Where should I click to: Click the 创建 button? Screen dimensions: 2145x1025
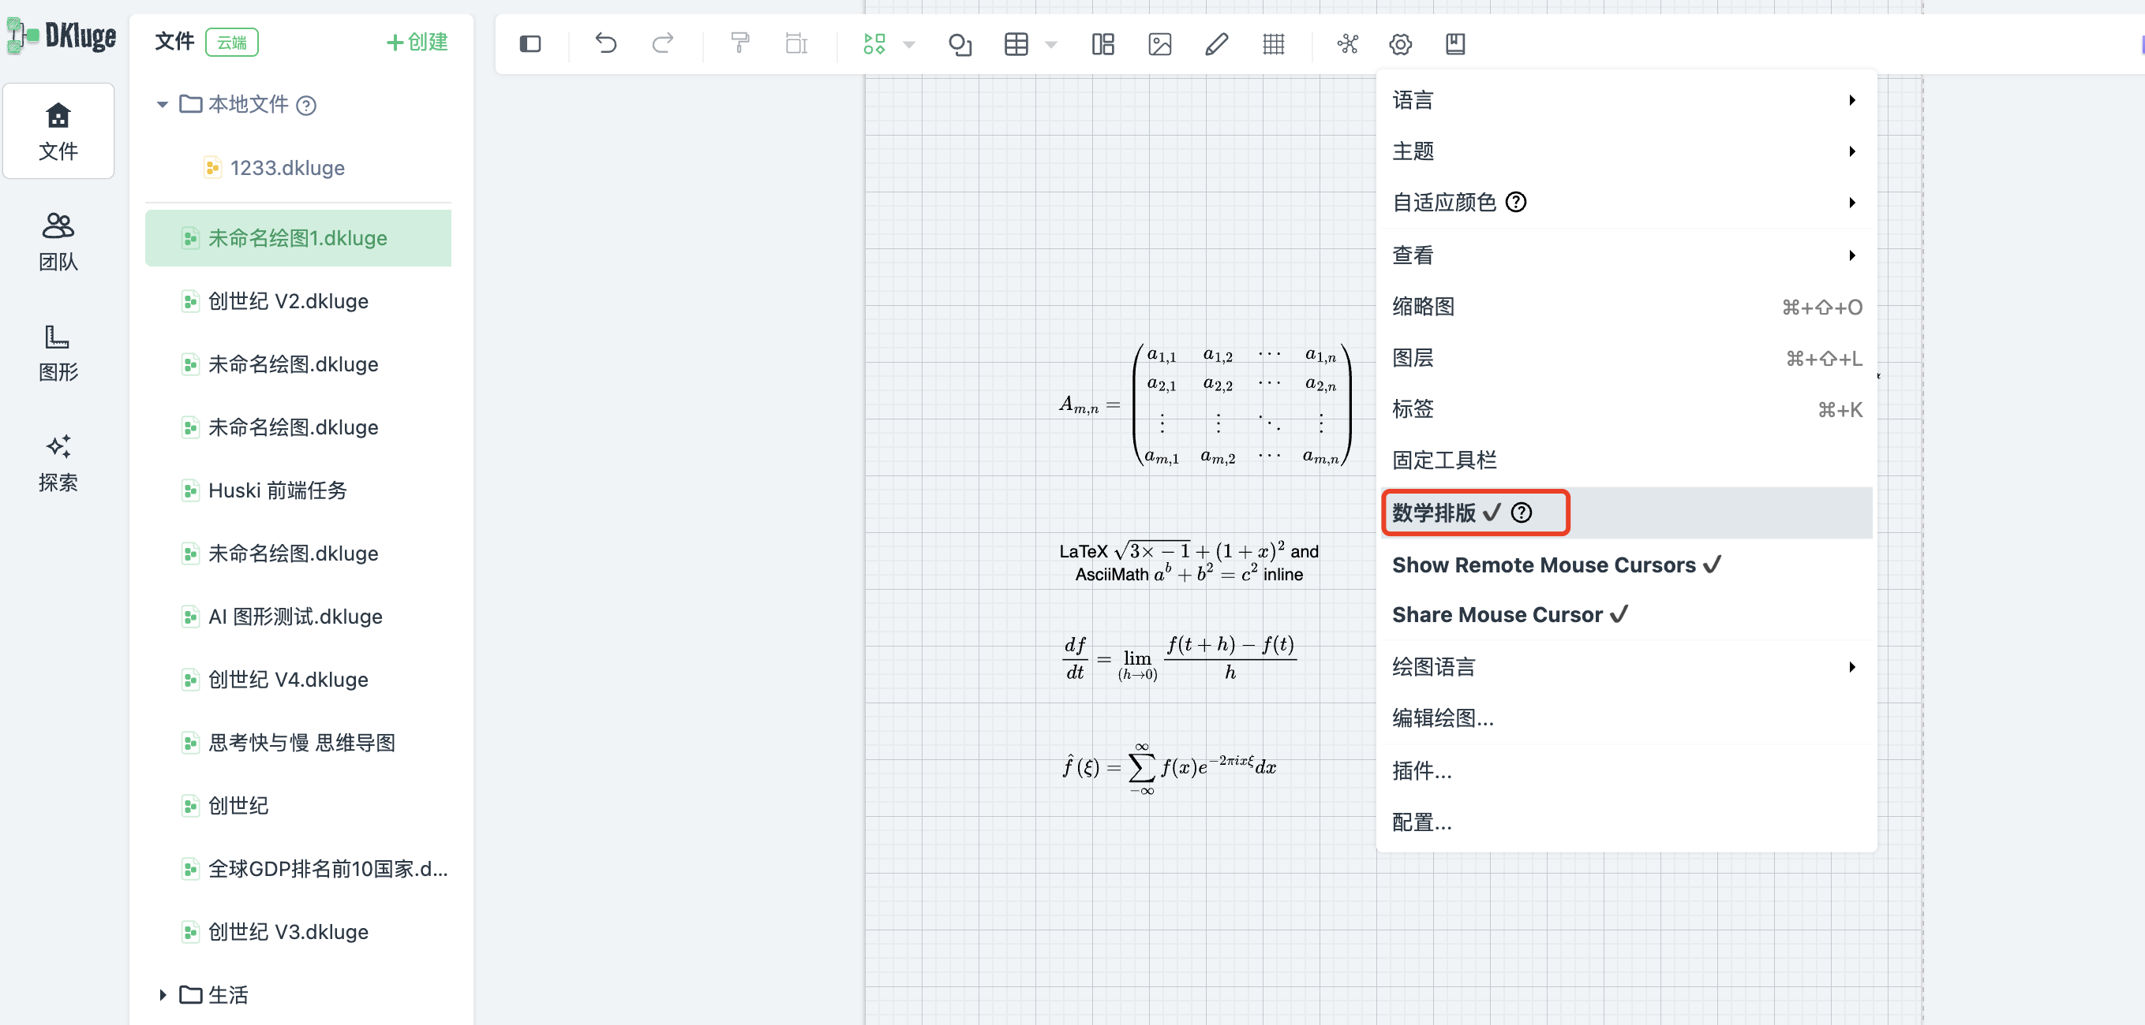click(417, 42)
